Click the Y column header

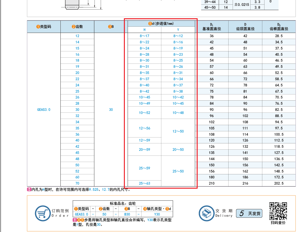tap(178, 30)
